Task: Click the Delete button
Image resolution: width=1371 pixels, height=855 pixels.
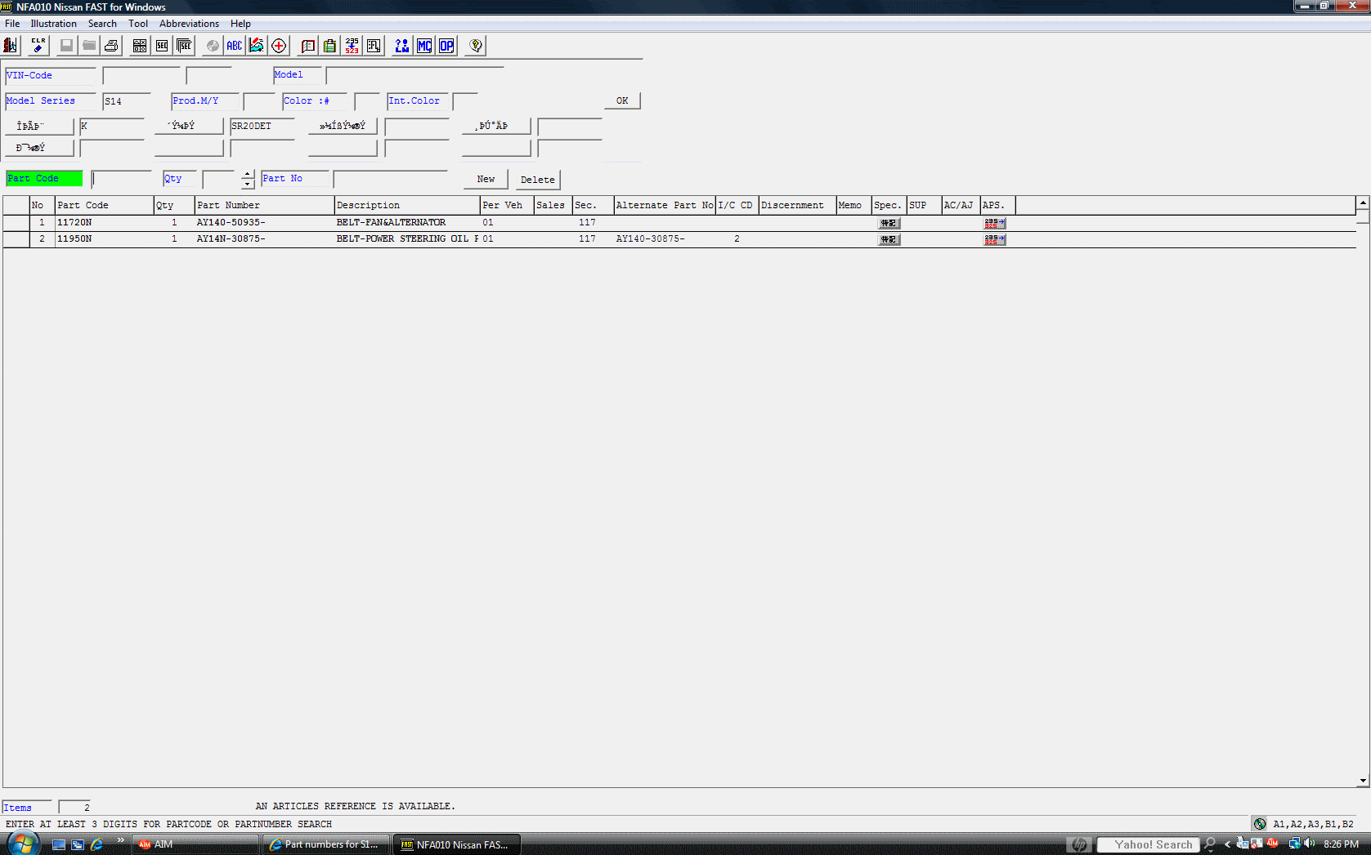Action: 537,180
